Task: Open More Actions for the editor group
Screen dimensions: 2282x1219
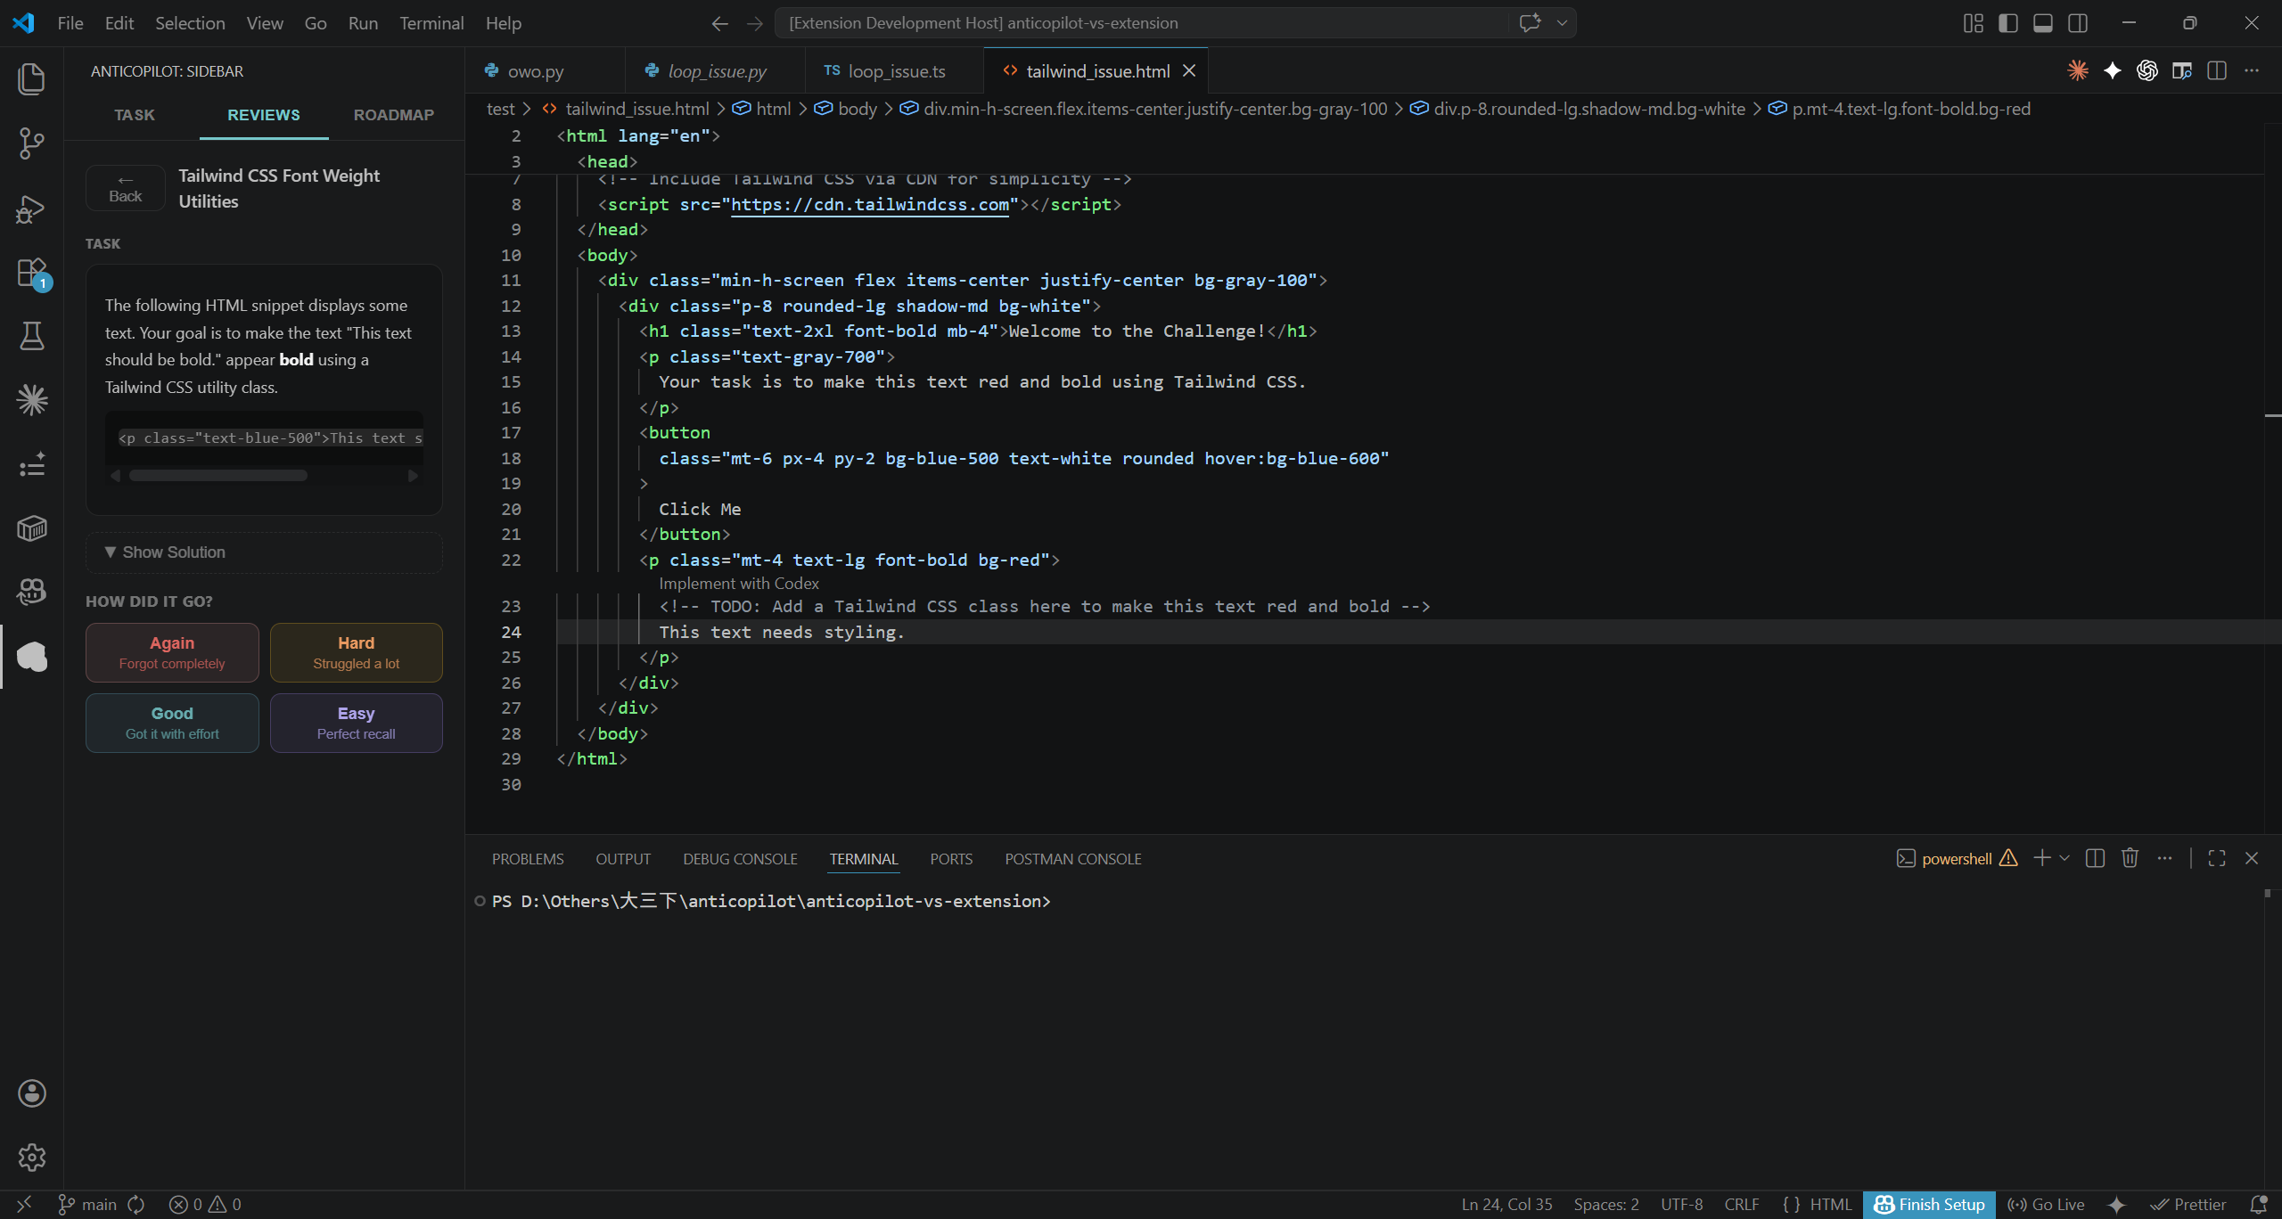Action: click(x=2252, y=70)
